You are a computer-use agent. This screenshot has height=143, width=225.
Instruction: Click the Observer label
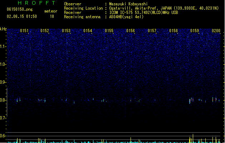pyautogui.click(x=73, y=4)
